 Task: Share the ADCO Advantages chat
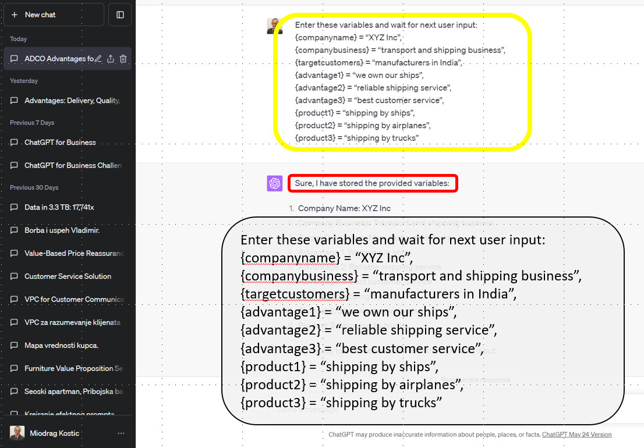(111, 59)
